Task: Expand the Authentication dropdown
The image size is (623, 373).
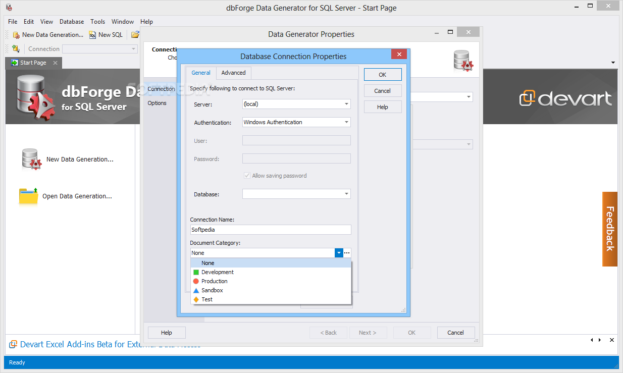Action: tap(347, 122)
